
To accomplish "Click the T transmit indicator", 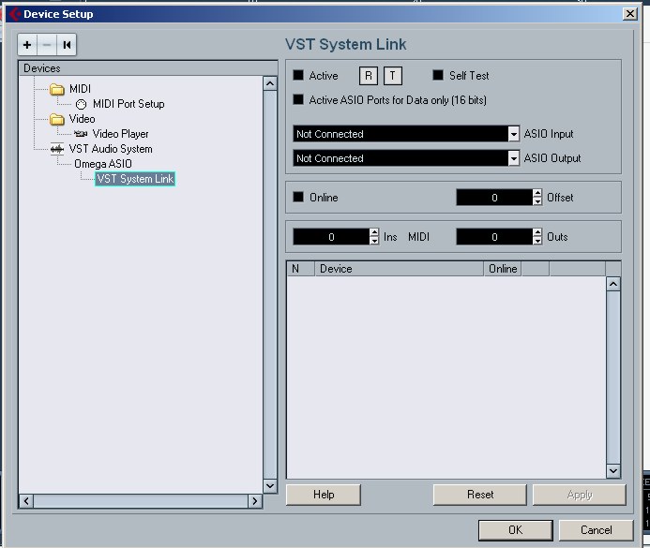I will (x=392, y=76).
